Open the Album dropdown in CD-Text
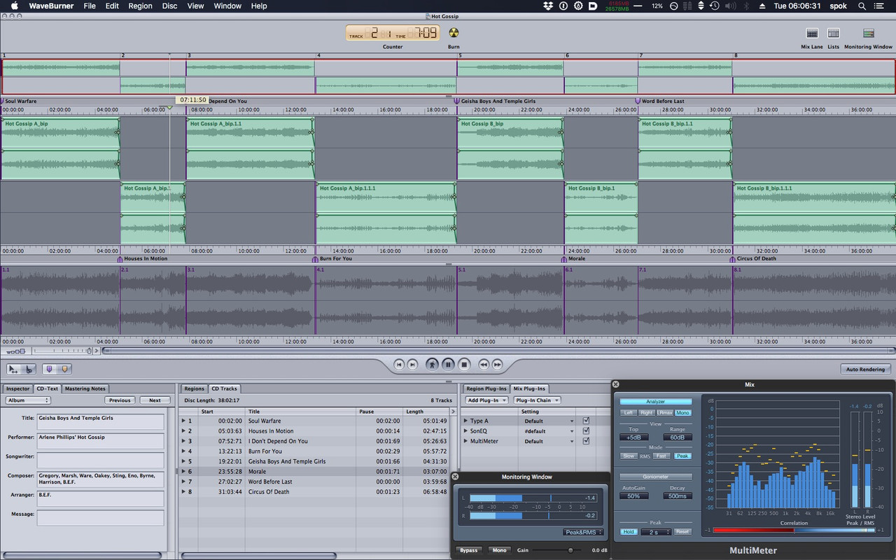 pyautogui.click(x=28, y=400)
